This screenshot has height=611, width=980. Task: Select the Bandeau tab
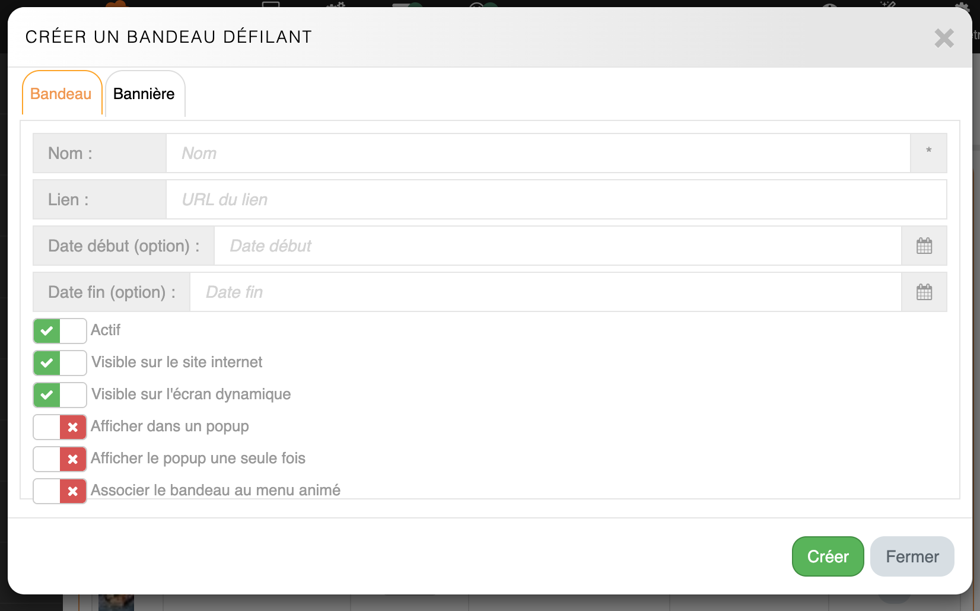[x=61, y=94]
